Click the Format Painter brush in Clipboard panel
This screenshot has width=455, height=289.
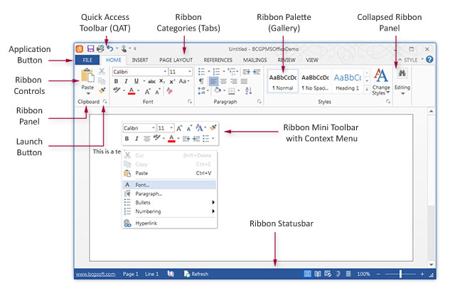point(102,90)
